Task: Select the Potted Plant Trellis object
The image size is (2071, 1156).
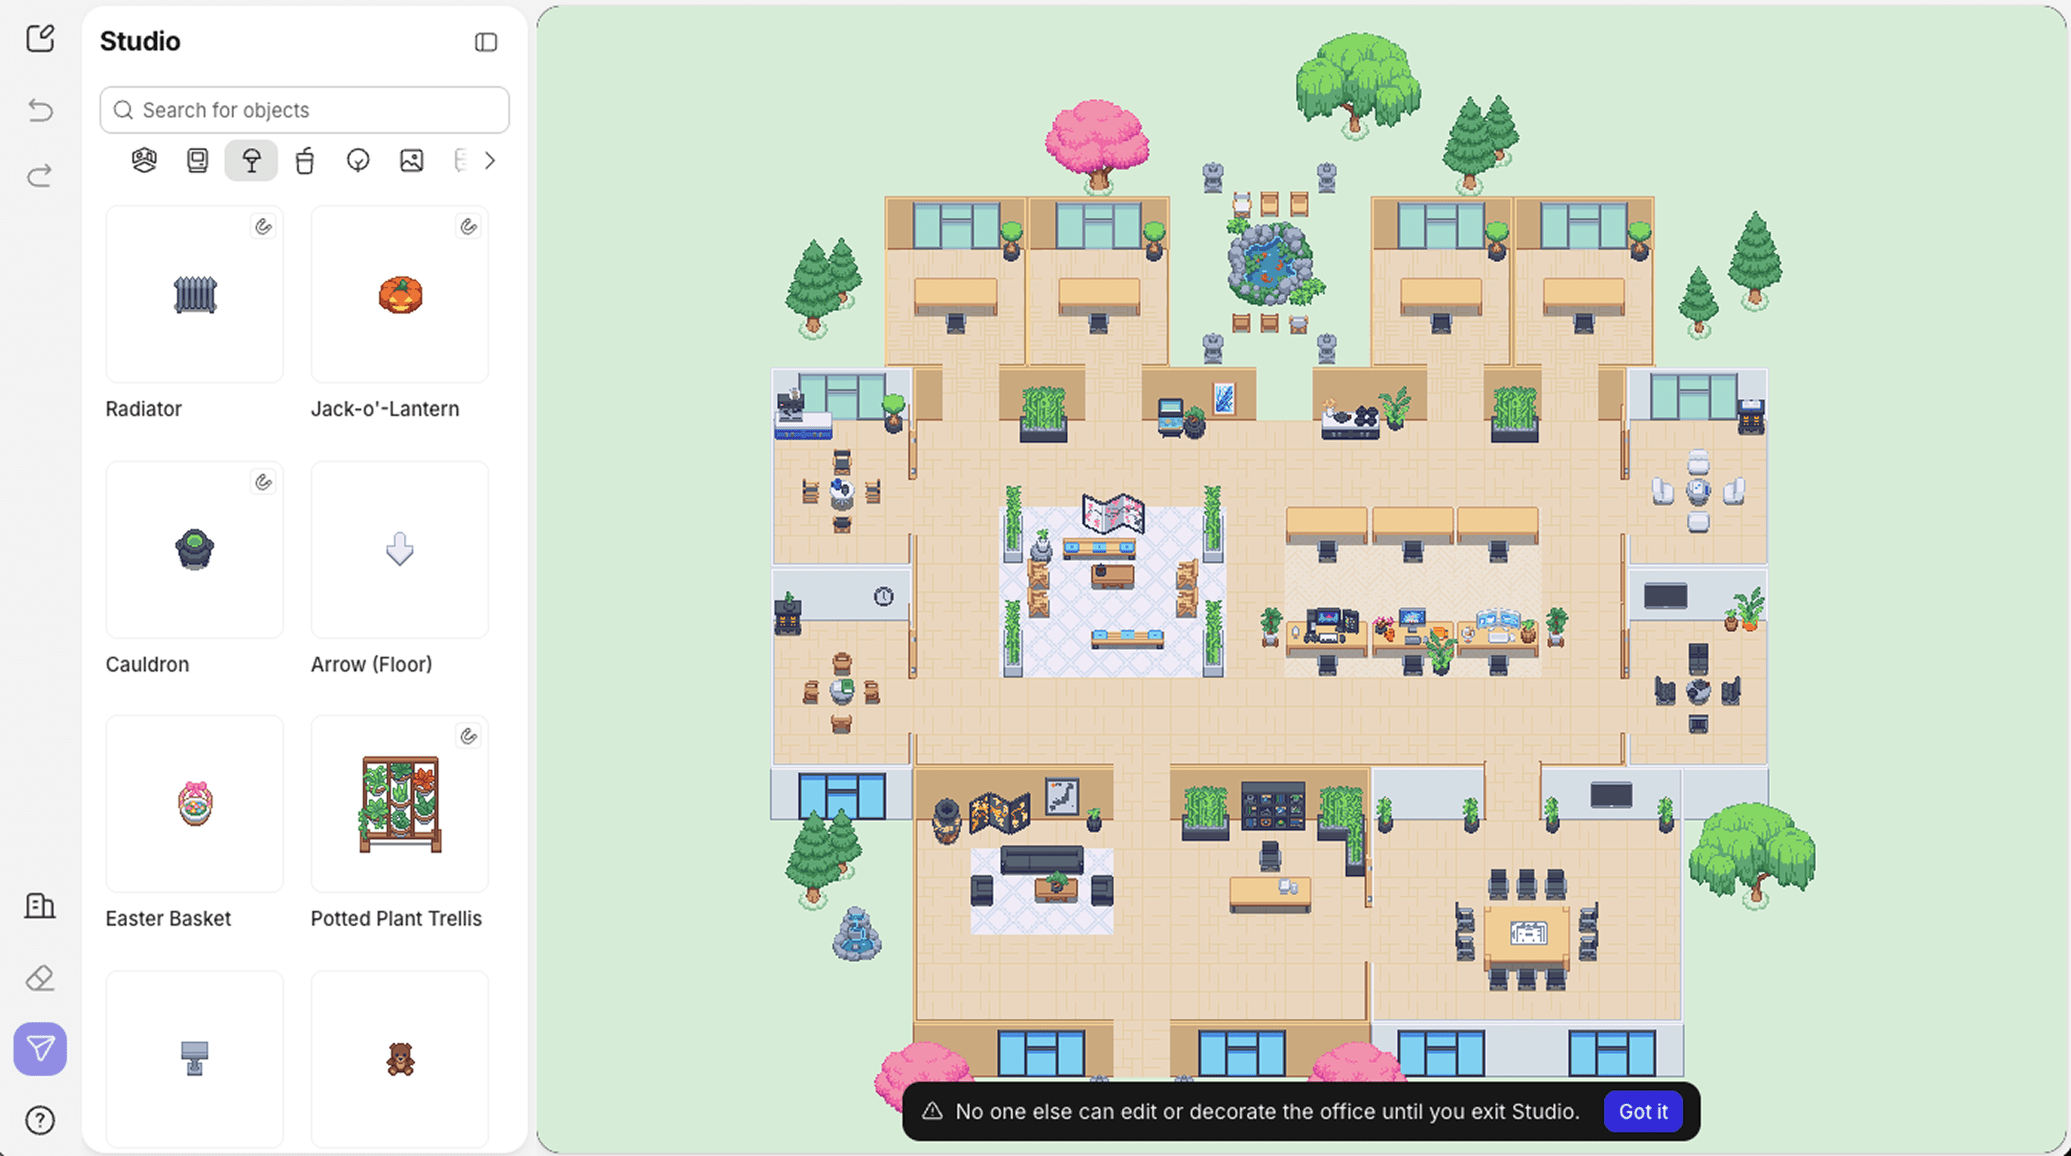Action: [x=400, y=803]
